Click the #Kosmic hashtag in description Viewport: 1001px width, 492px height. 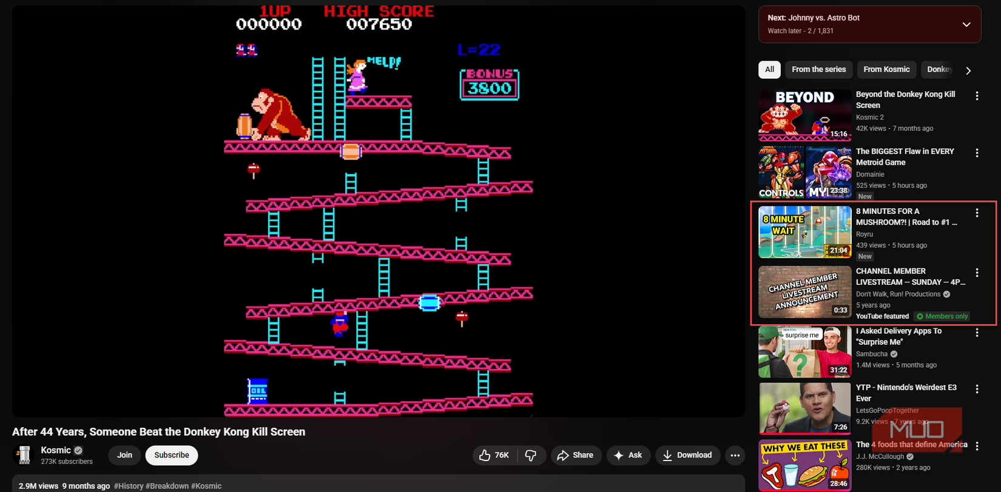206,486
